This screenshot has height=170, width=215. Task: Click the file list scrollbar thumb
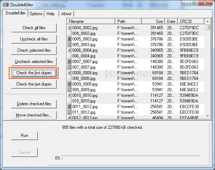click(208, 27)
